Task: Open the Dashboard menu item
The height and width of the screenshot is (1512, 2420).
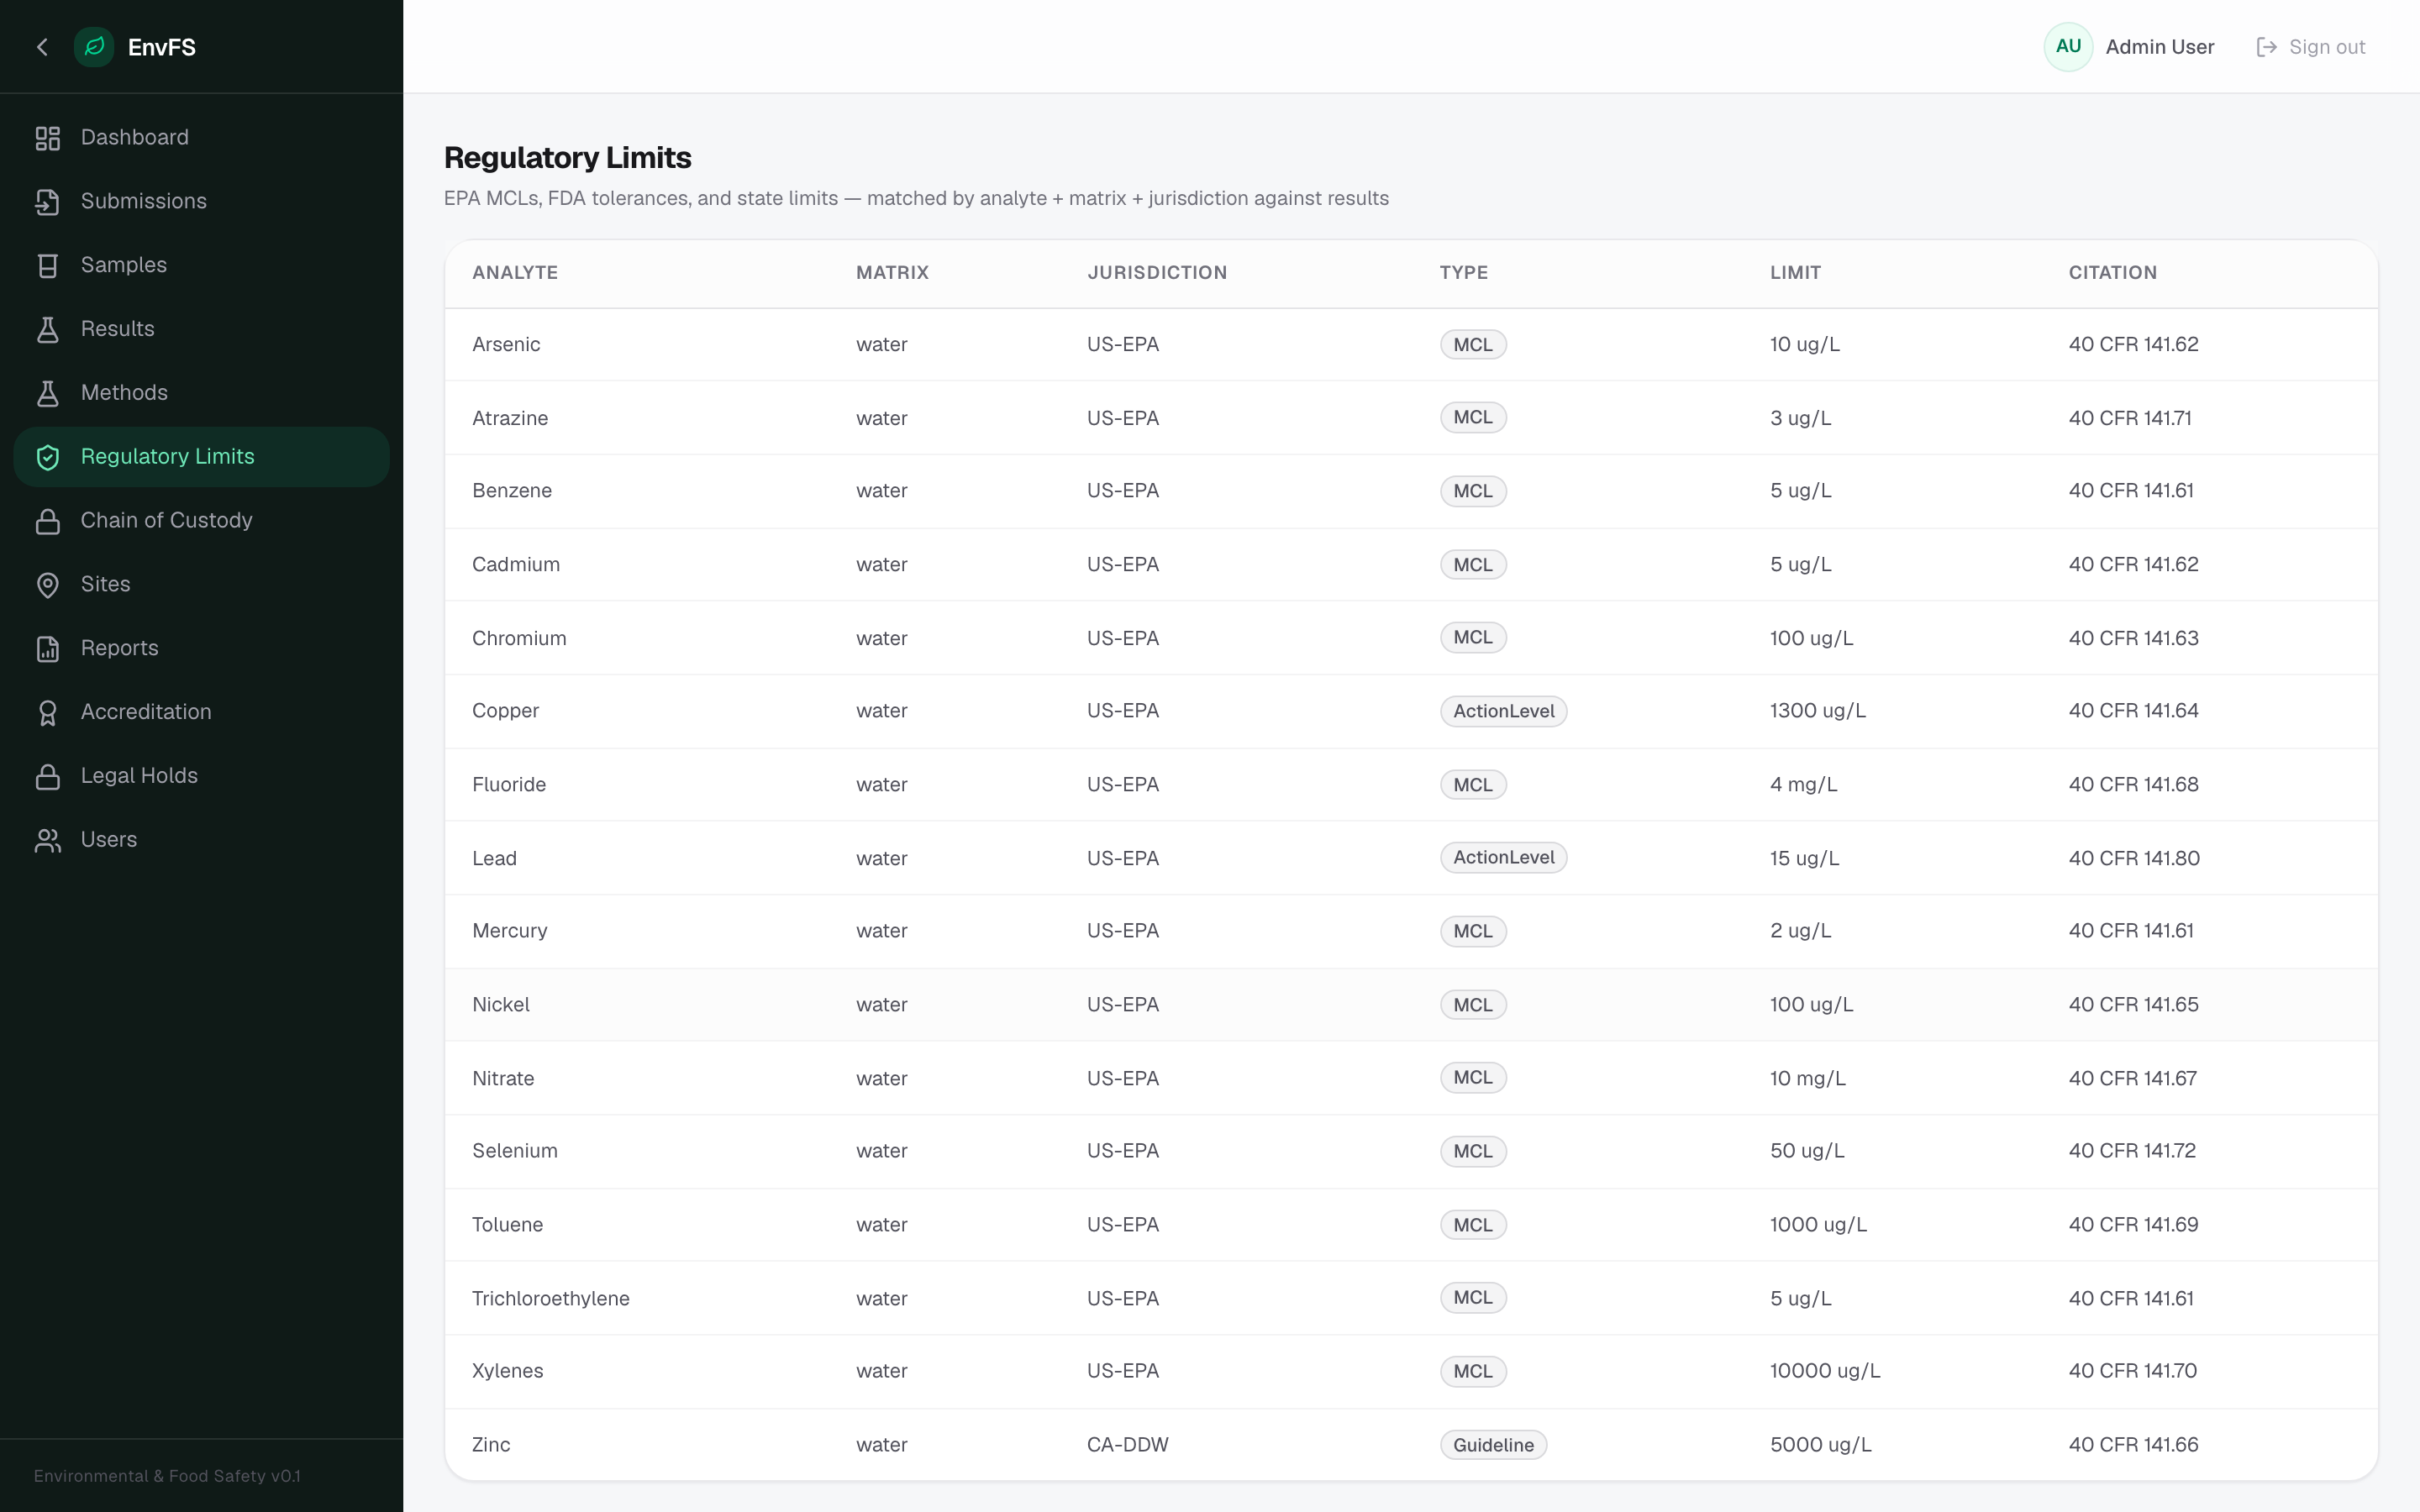Action: pos(201,138)
